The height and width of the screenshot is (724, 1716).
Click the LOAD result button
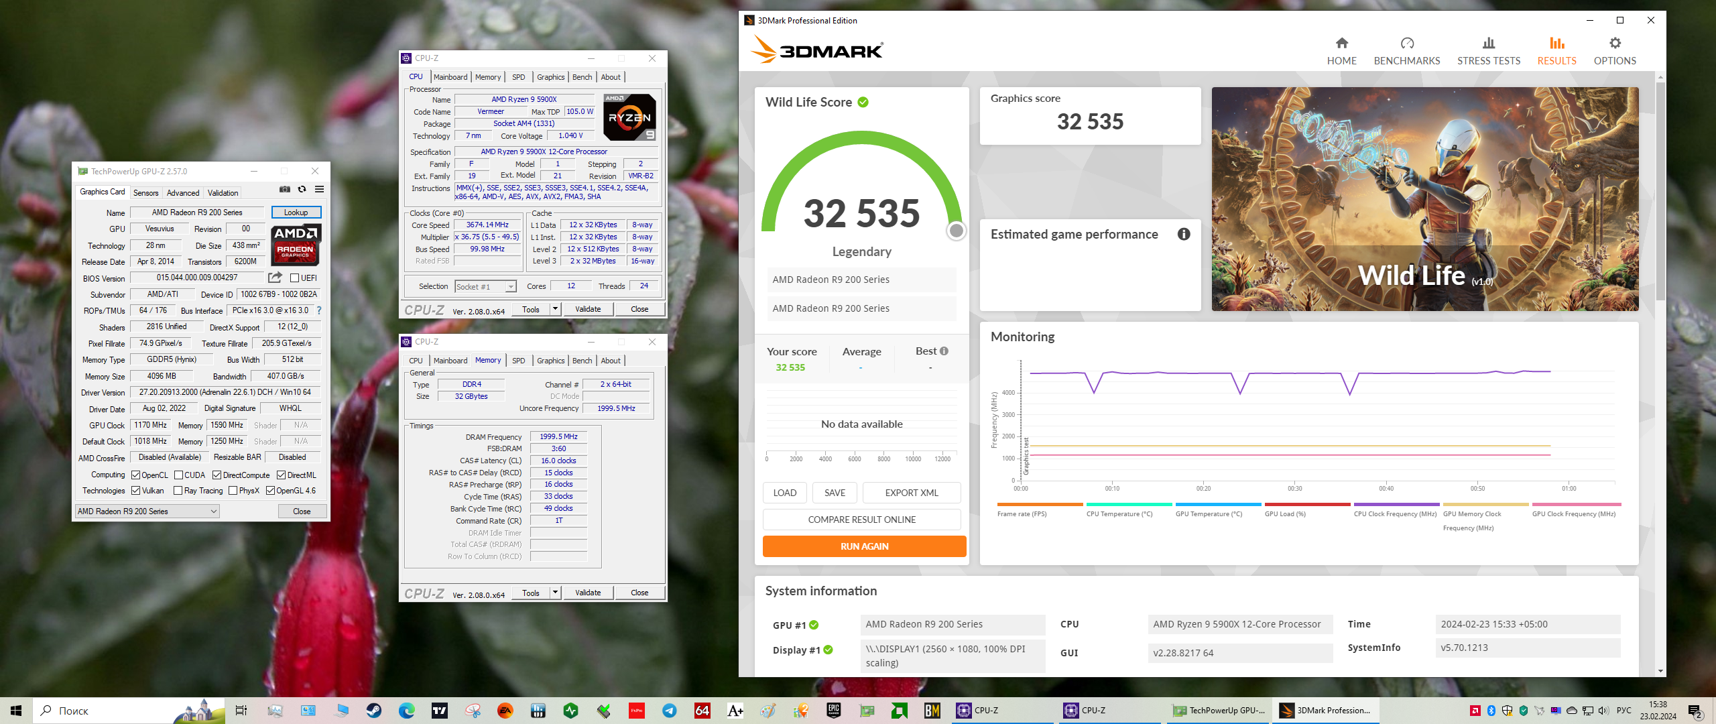point(785,493)
